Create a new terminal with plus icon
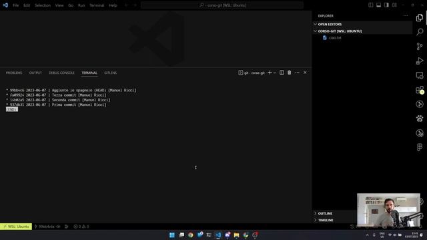Image resolution: width=427 pixels, height=240 pixels. click(270, 73)
